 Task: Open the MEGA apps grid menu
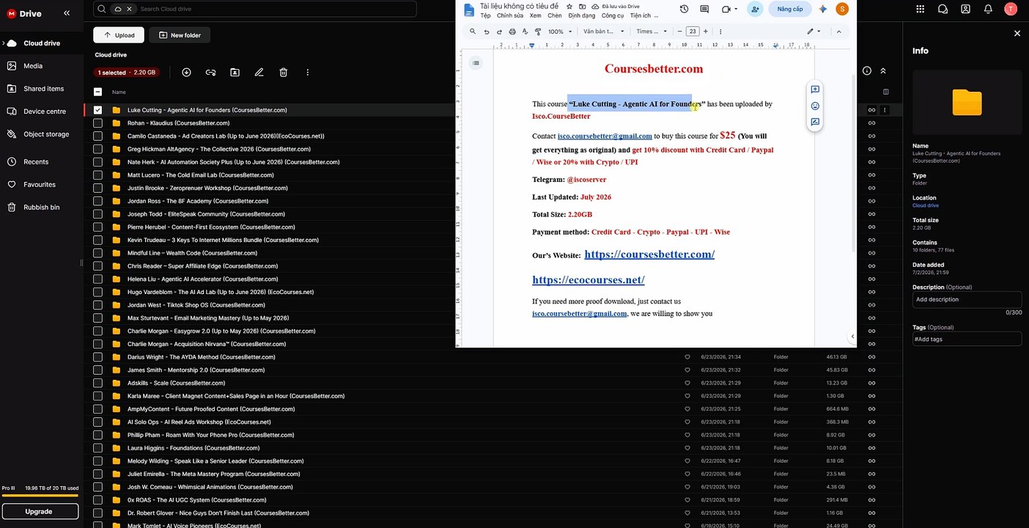pos(921,9)
